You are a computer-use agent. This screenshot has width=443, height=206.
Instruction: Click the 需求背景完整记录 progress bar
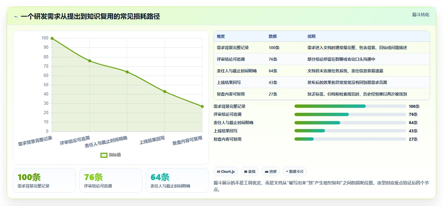pyautogui.click(x=350, y=106)
